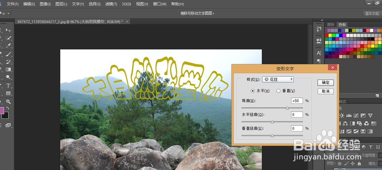Select the Eyedropper tool
This screenshot has width=382, height=170.
coord(8,46)
